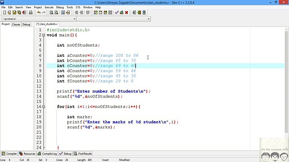The image size is (289, 162).
Task: Start debugging with the checkmark icon
Action: [117, 13]
